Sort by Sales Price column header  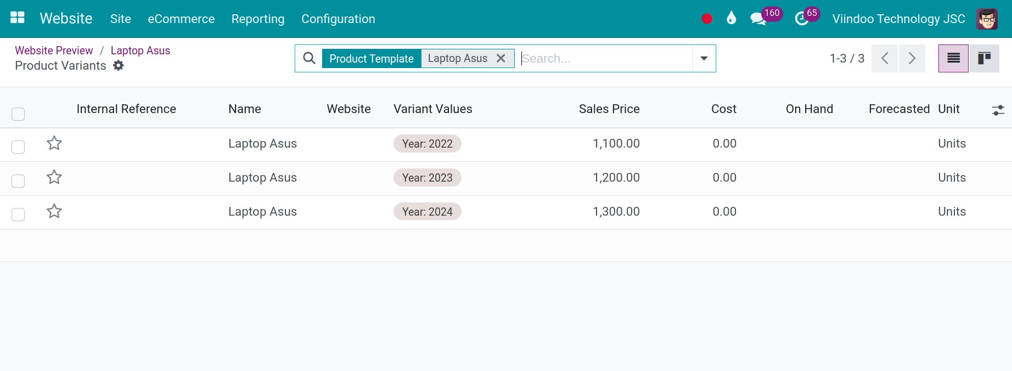(x=609, y=109)
